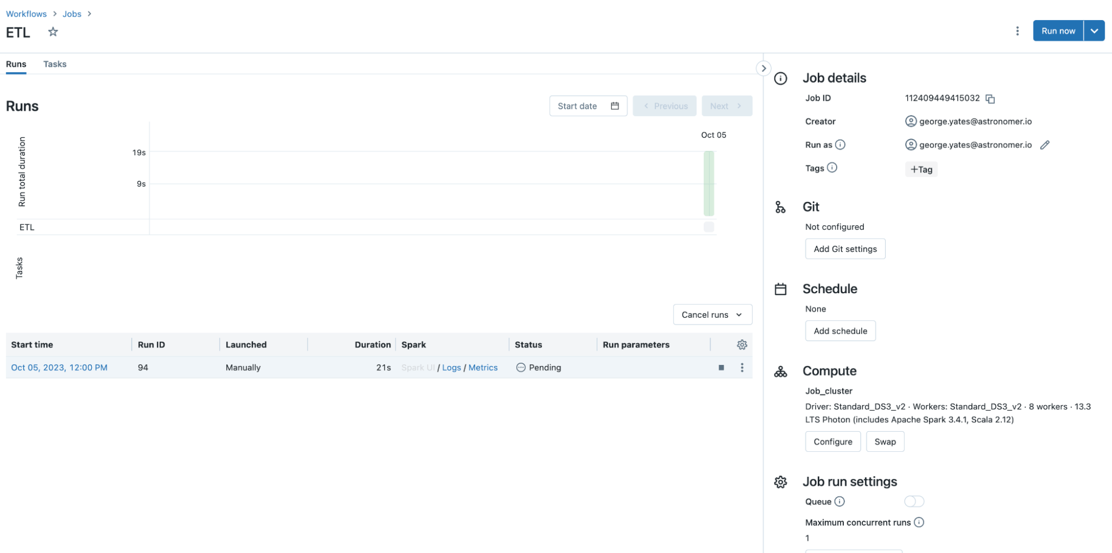Collapse the job details side panel
The height and width of the screenshot is (553, 1112).
pos(763,68)
